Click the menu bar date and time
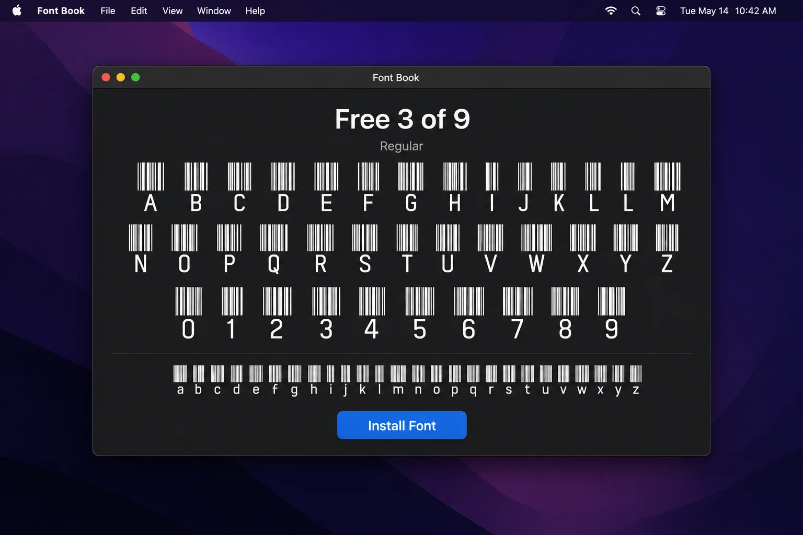 (x=728, y=10)
